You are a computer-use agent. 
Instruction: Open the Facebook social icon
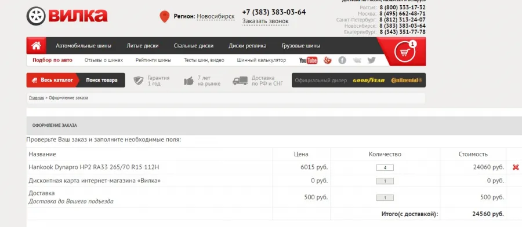point(342,60)
